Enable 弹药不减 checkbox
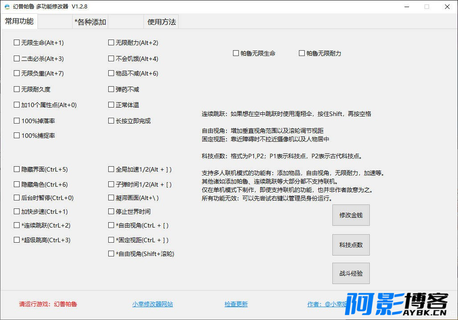The image size is (458, 320). [111, 89]
